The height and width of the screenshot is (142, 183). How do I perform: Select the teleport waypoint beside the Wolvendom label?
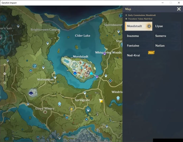pyautogui.click(x=55, y=77)
